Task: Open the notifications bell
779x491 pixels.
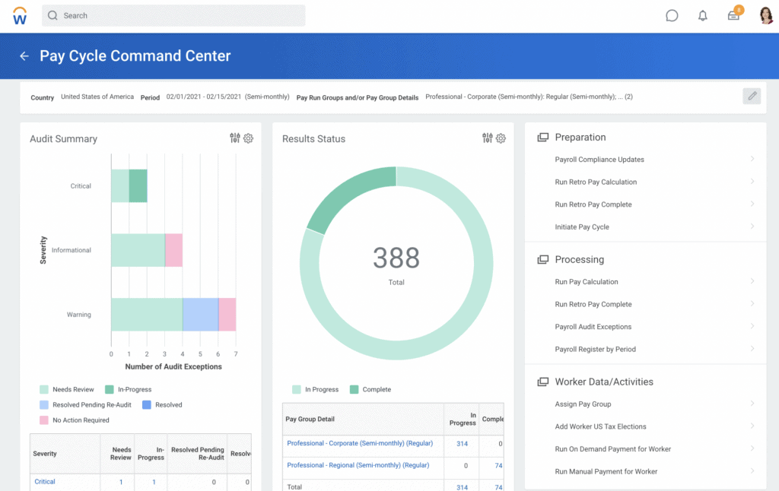Action: tap(703, 15)
